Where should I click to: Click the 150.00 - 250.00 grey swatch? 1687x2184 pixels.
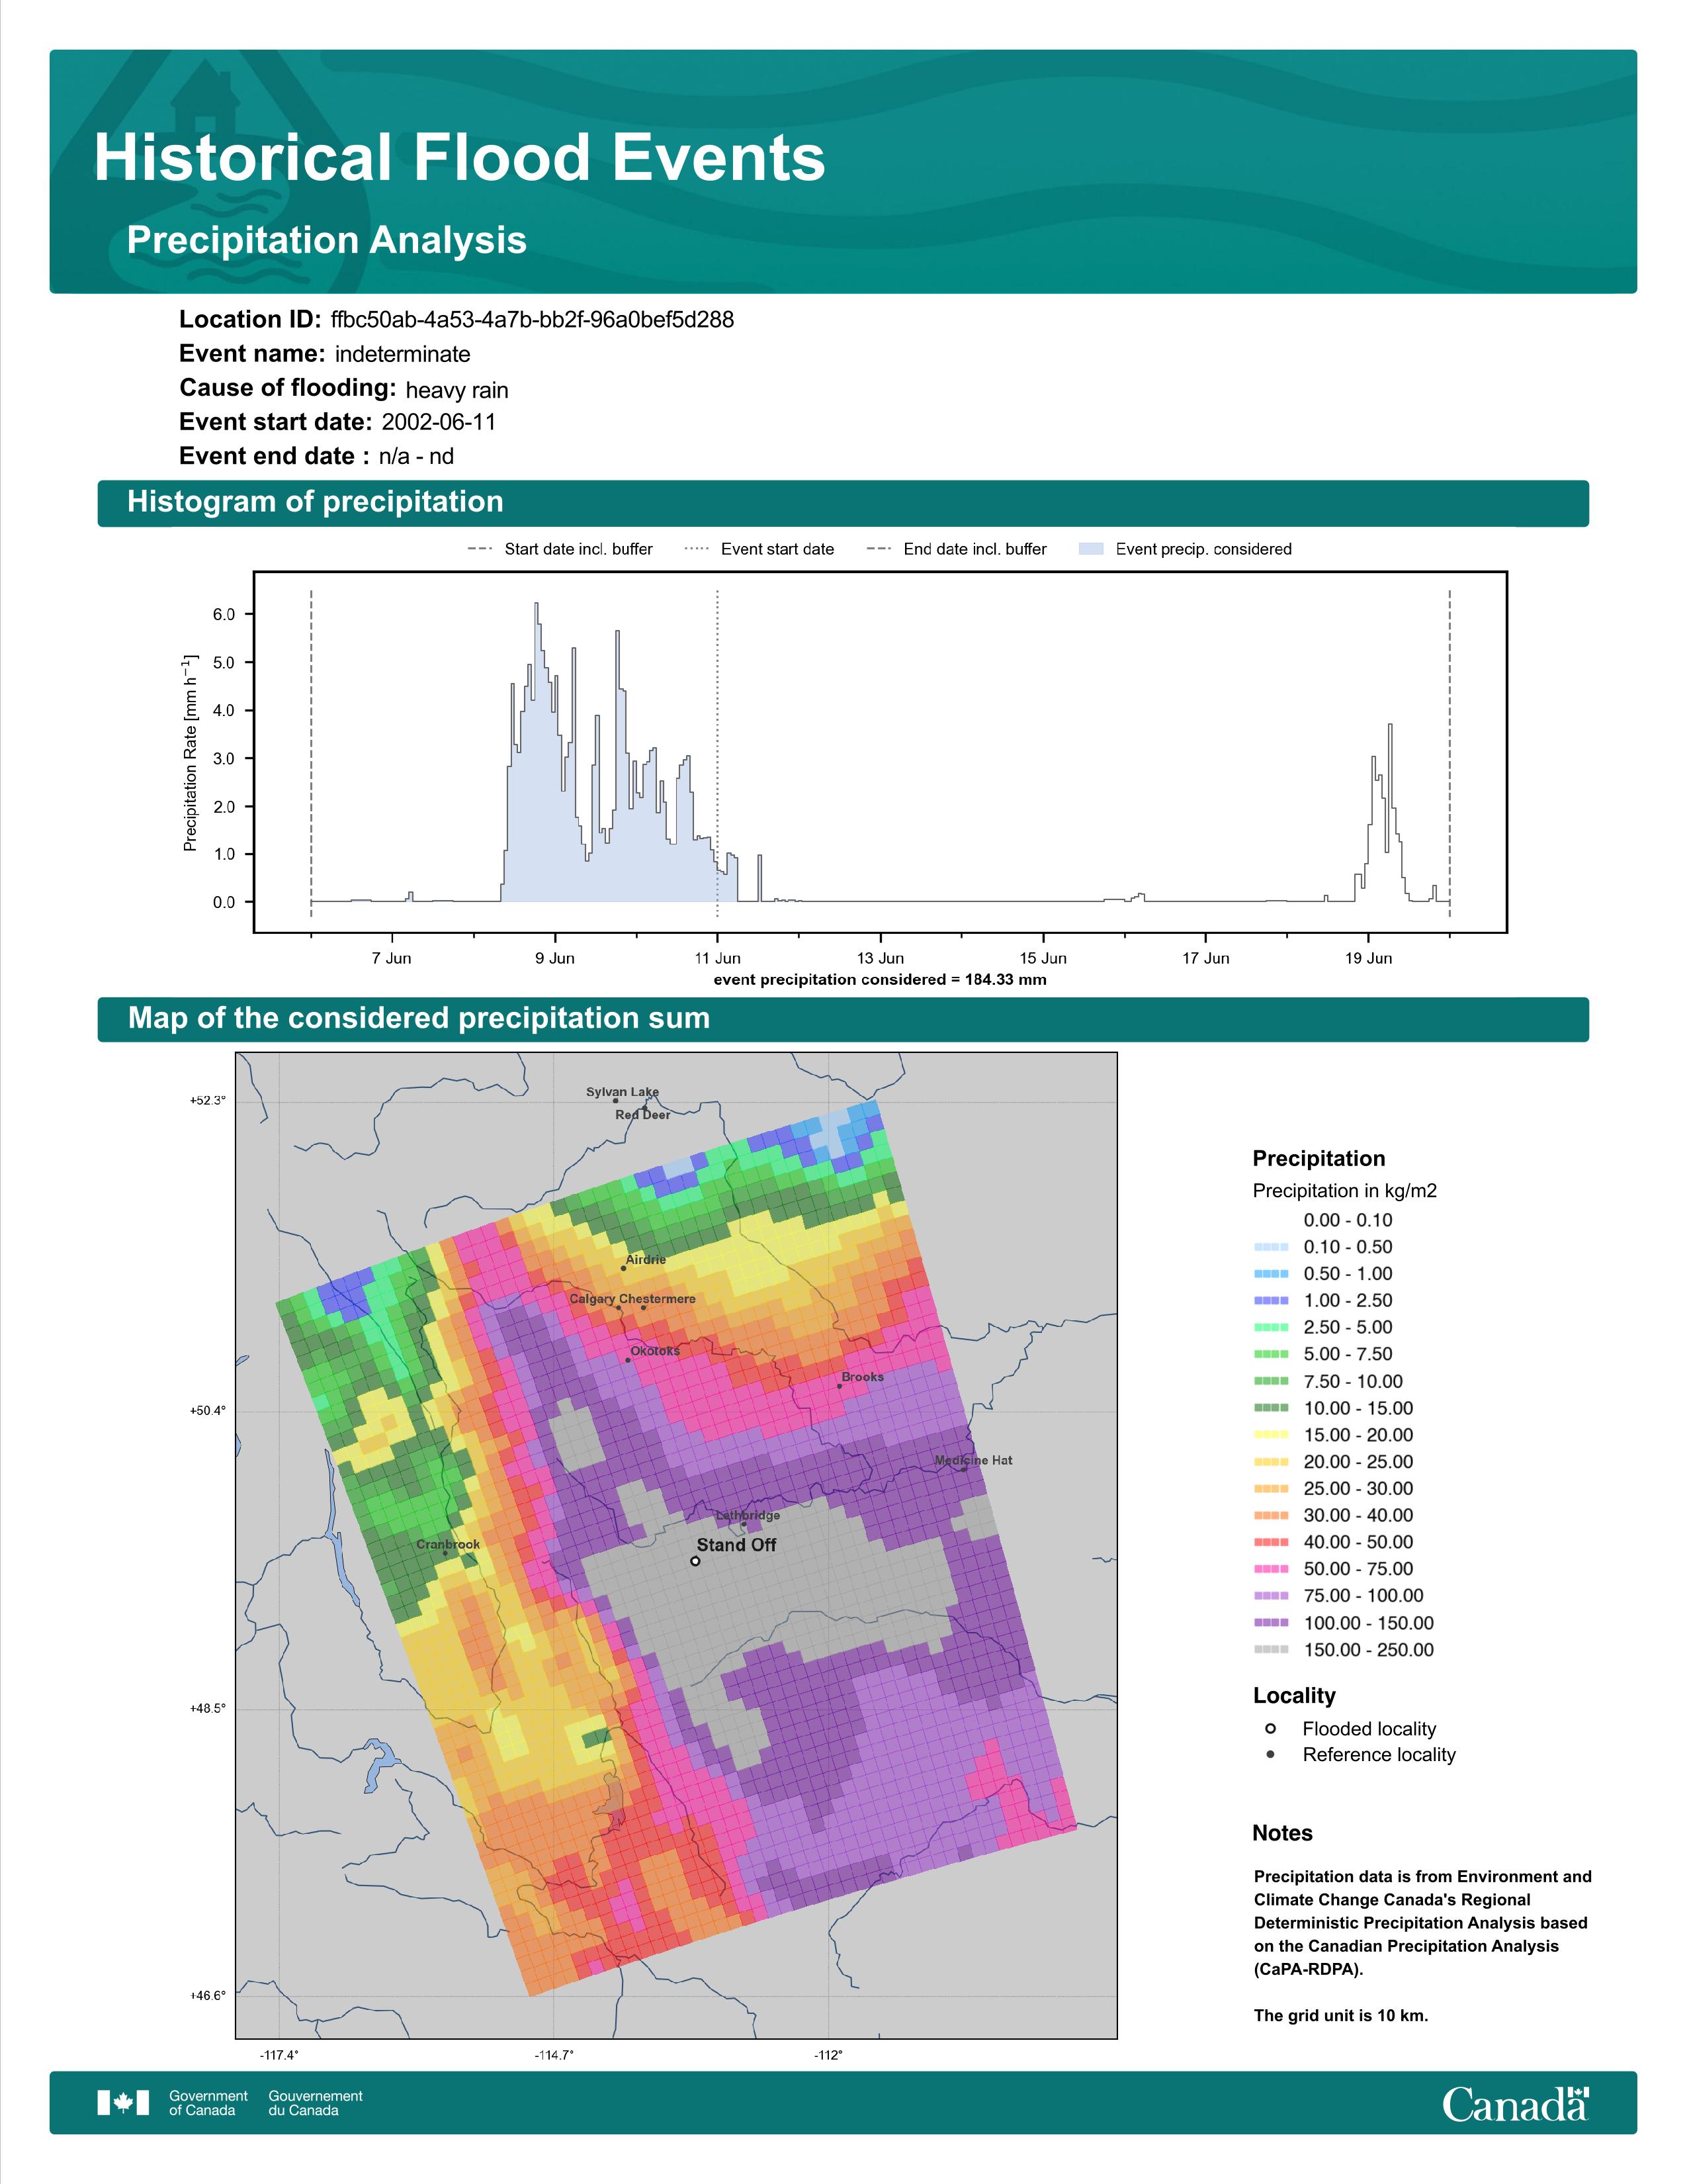[x=1270, y=1650]
